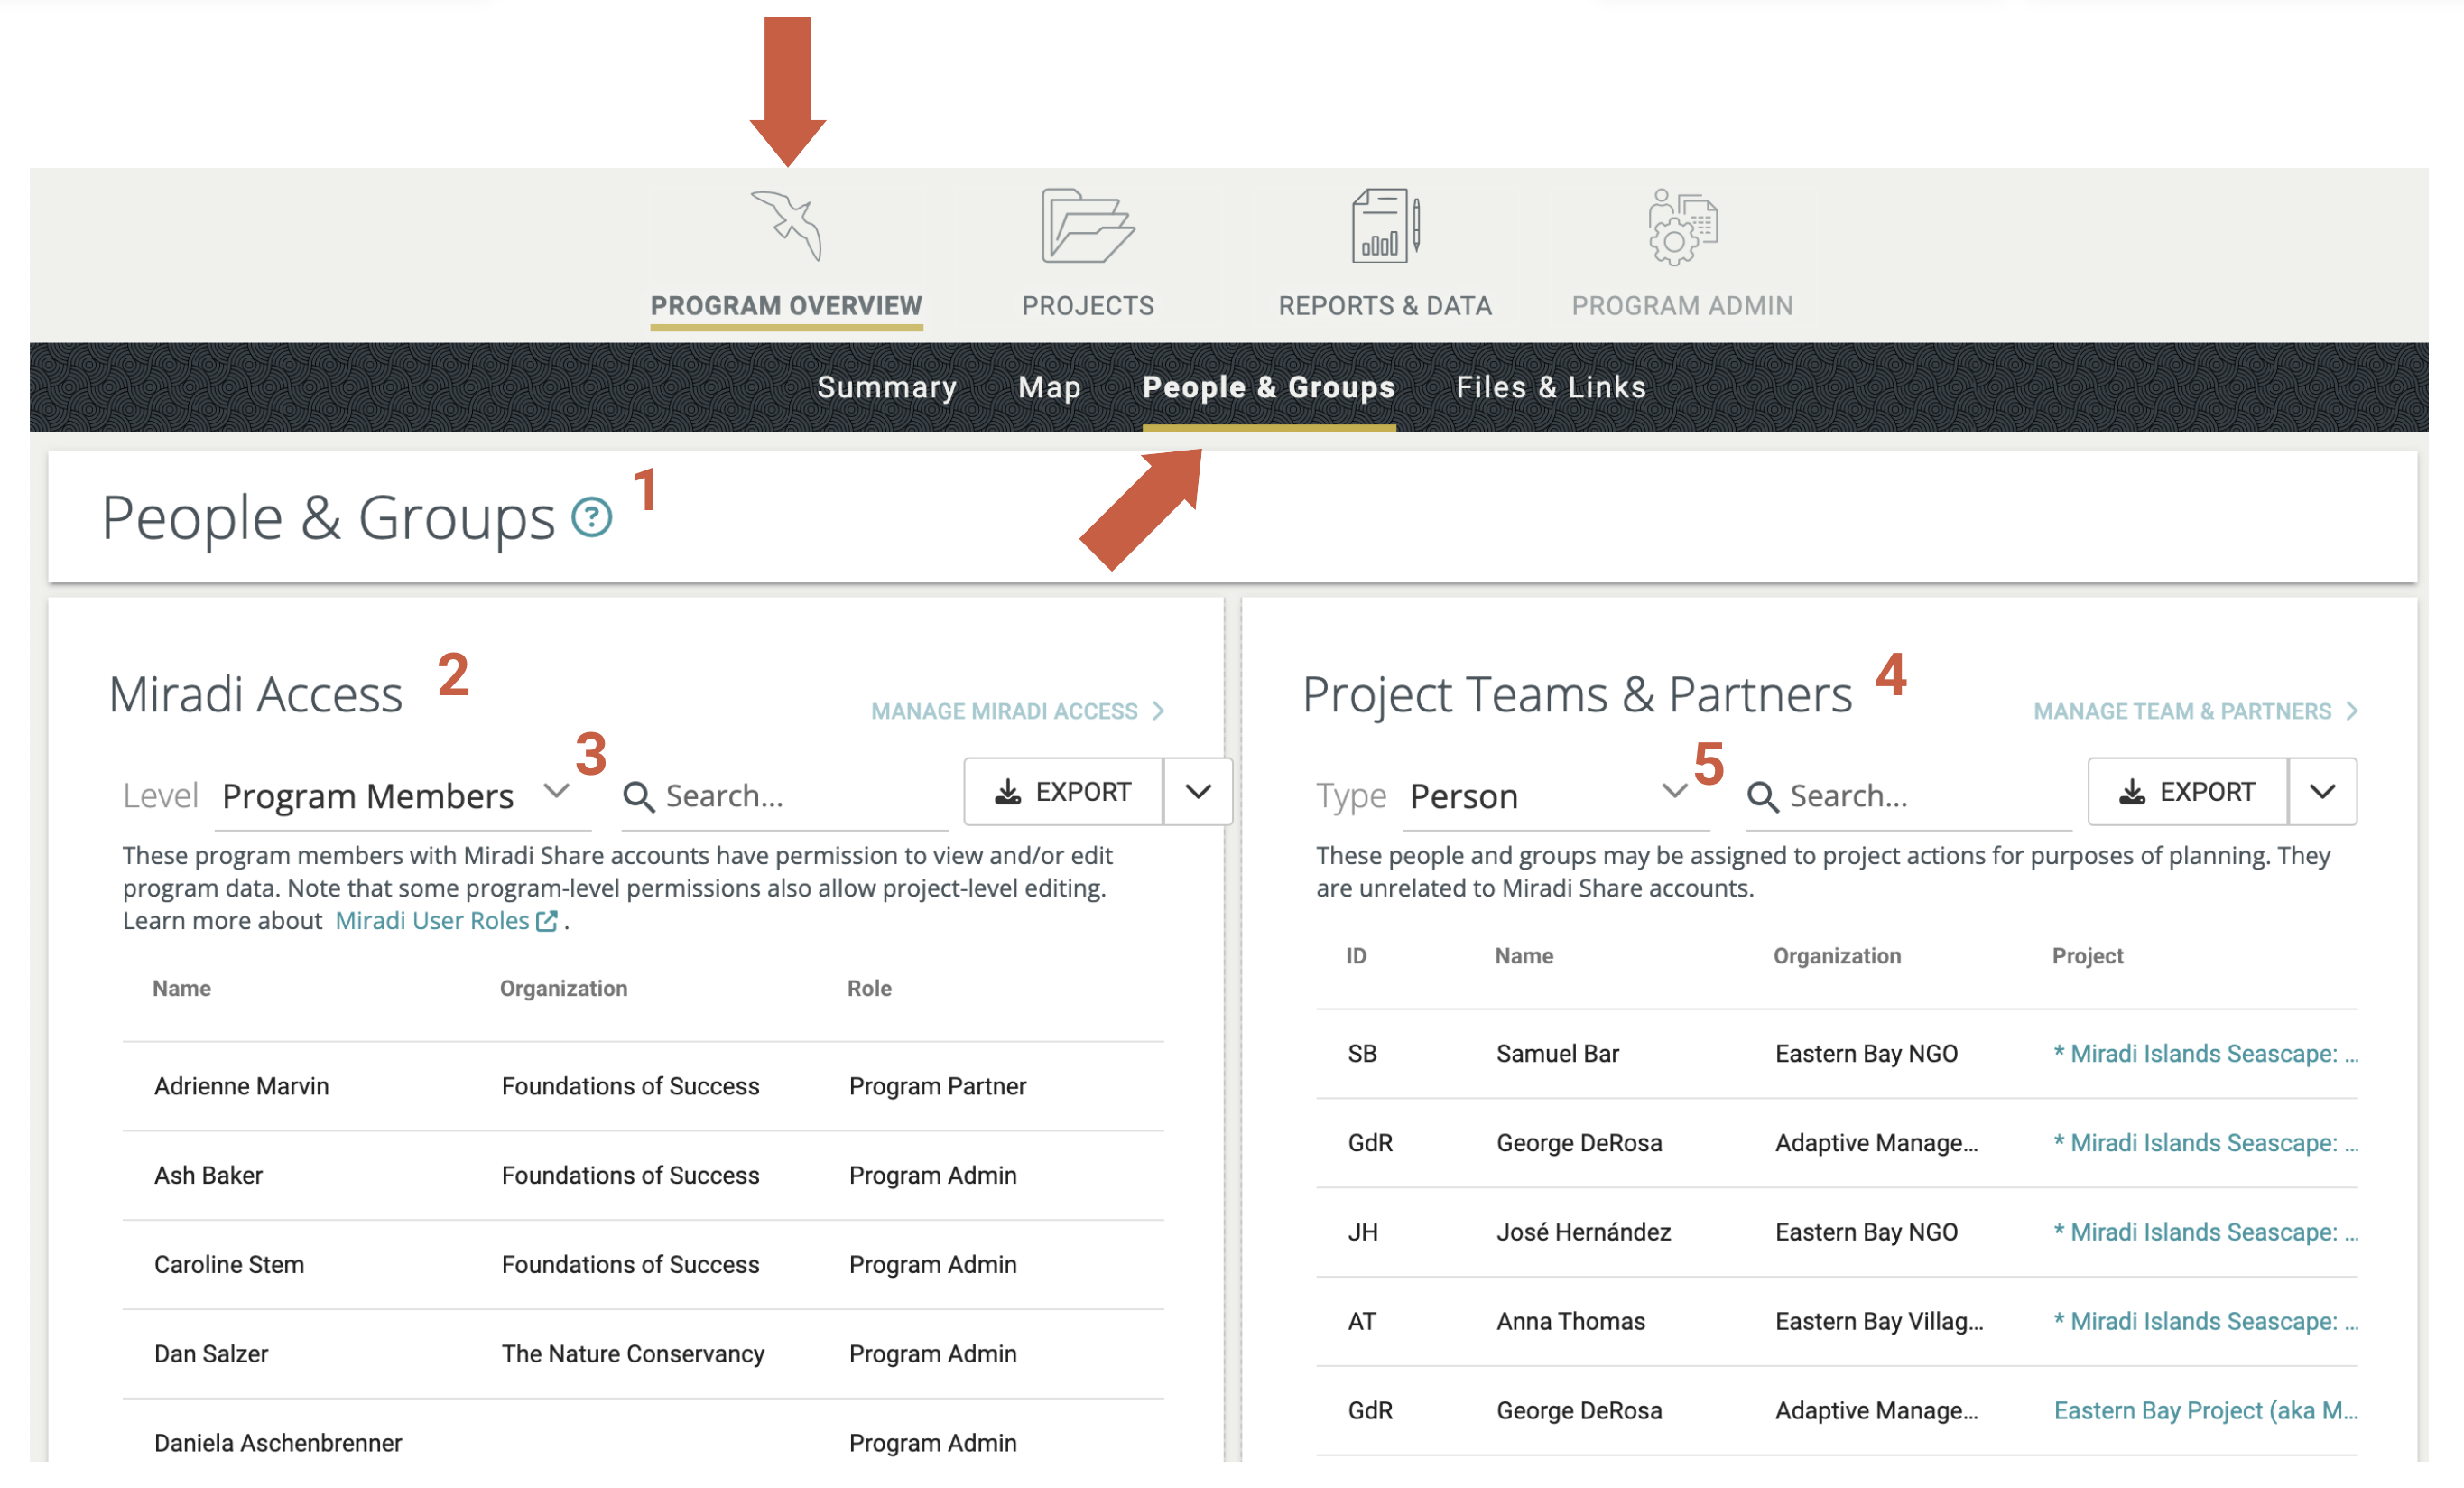Click the help icon beside People & Groups heading

click(592, 518)
